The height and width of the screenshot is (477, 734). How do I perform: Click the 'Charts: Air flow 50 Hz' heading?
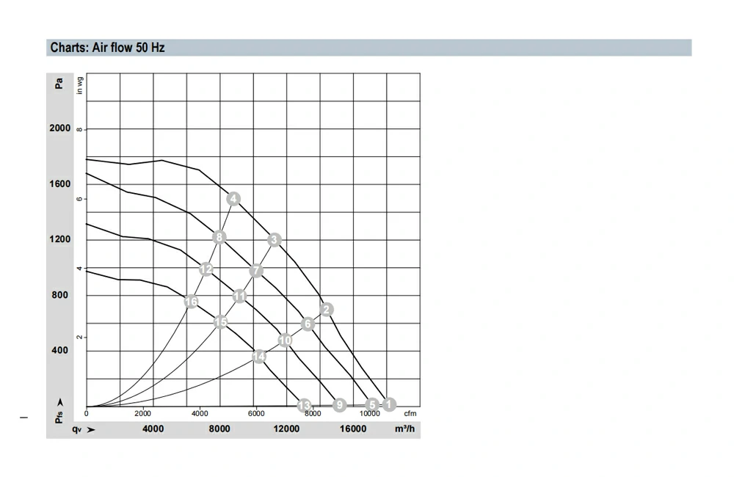coord(108,48)
